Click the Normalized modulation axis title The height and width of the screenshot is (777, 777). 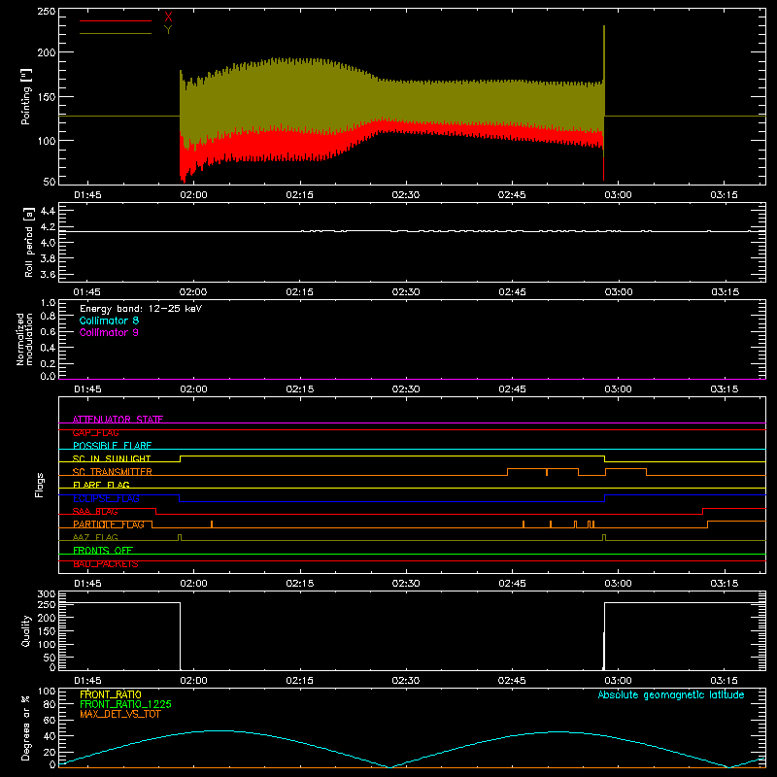pyautogui.click(x=23, y=339)
